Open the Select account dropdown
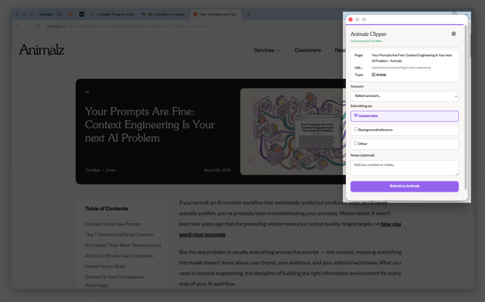The height and width of the screenshot is (302, 485). pos(405,96)
